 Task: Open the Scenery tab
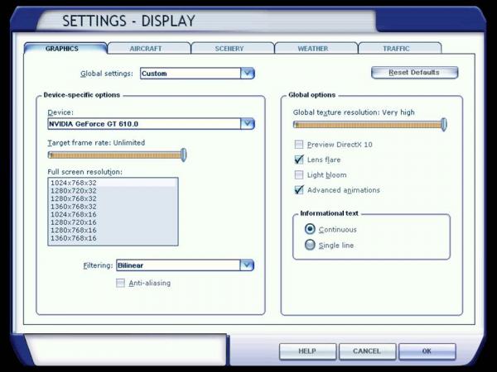[233, 49]
